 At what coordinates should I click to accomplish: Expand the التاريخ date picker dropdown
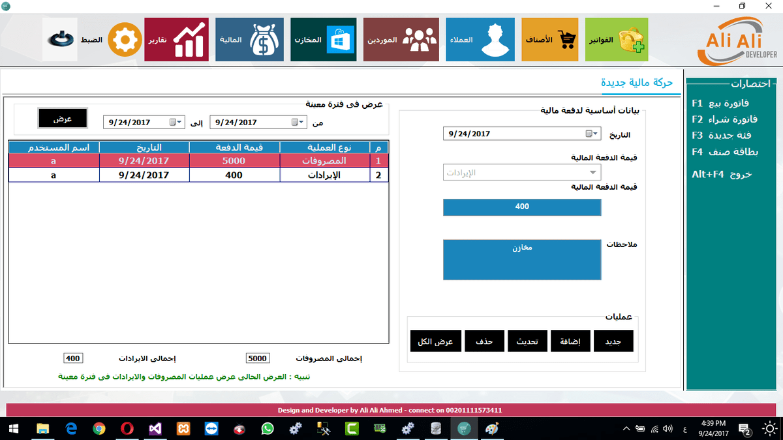coord(592,134)
